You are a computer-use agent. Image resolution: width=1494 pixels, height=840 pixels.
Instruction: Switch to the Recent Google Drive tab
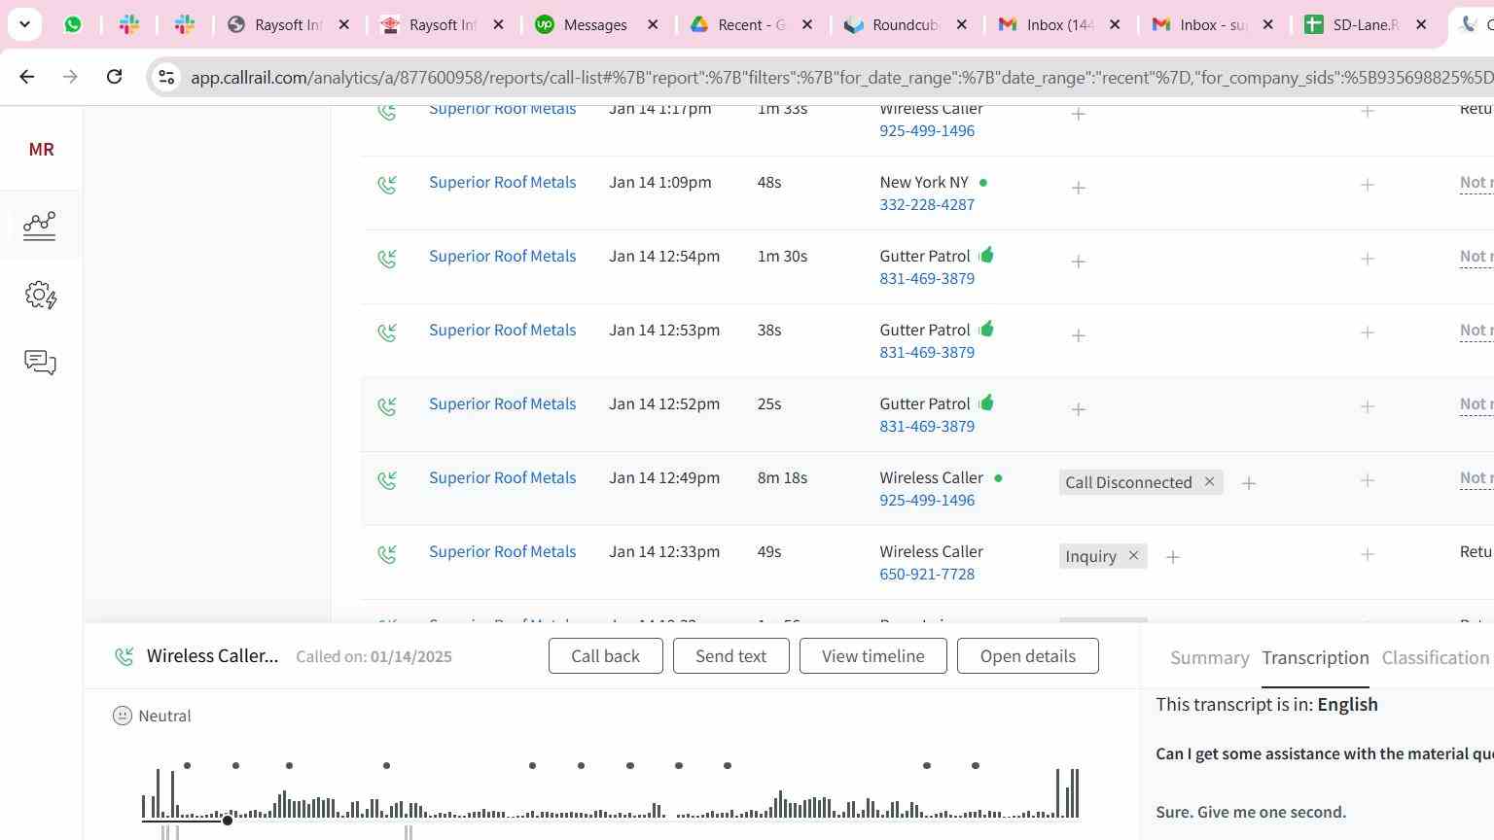tap(737, 24)
